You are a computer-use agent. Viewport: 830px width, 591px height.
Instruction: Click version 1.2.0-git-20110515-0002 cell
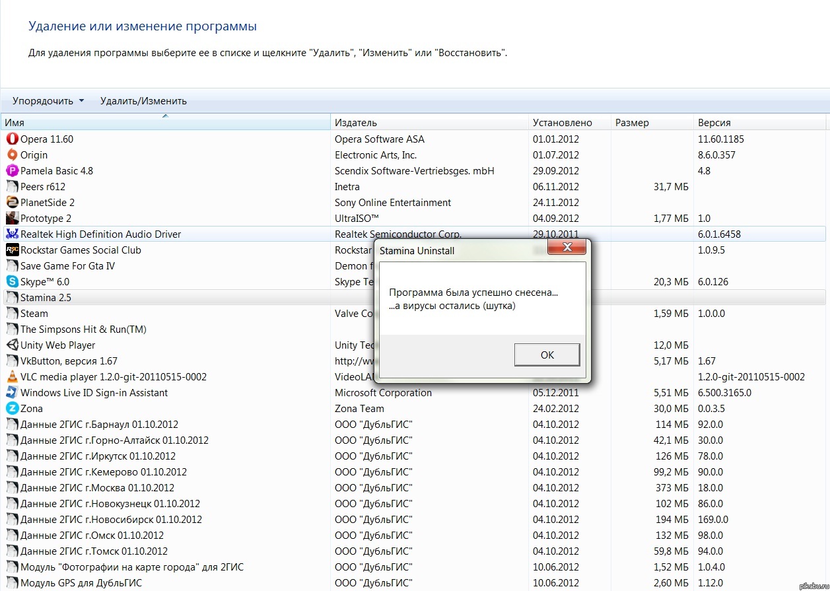[x=751, y=376]
